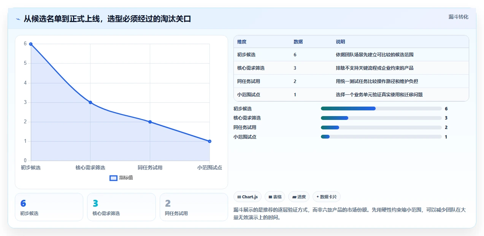Image resolution: width=484 pixels, height=236 pixels.
Task: Click description 排除不支持关键流程或企业约束的产品
Action: point(375,68)
